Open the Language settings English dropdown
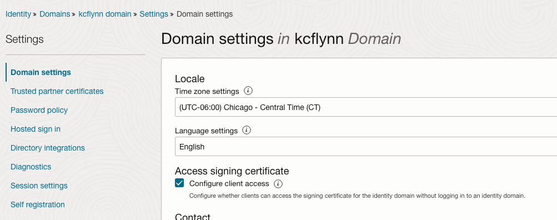This screenshot has height=220, width=557. [366, 147]
